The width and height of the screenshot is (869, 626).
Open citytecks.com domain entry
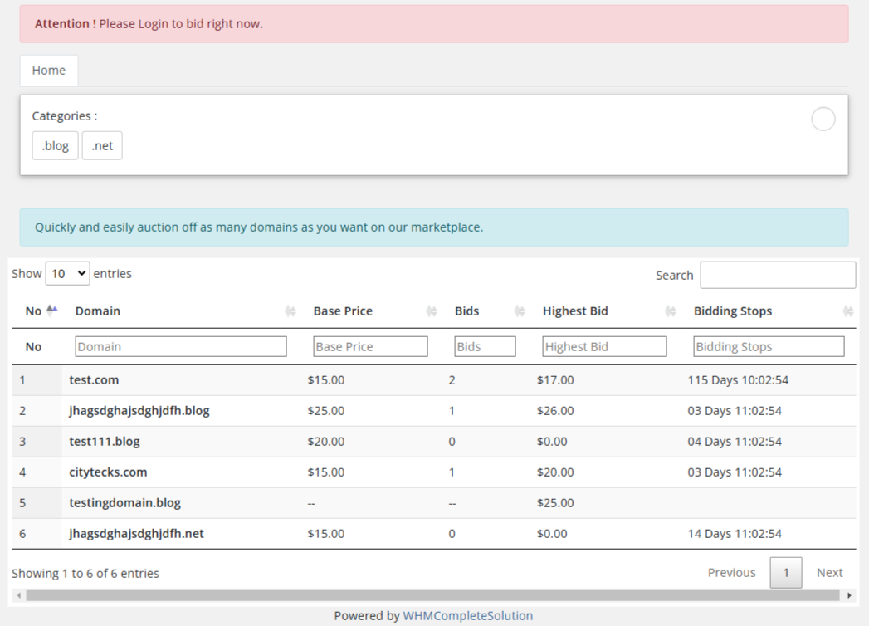108,472
